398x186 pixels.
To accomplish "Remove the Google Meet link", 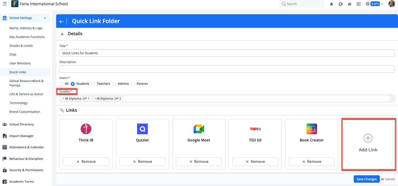I will click(x=199, y=162).
